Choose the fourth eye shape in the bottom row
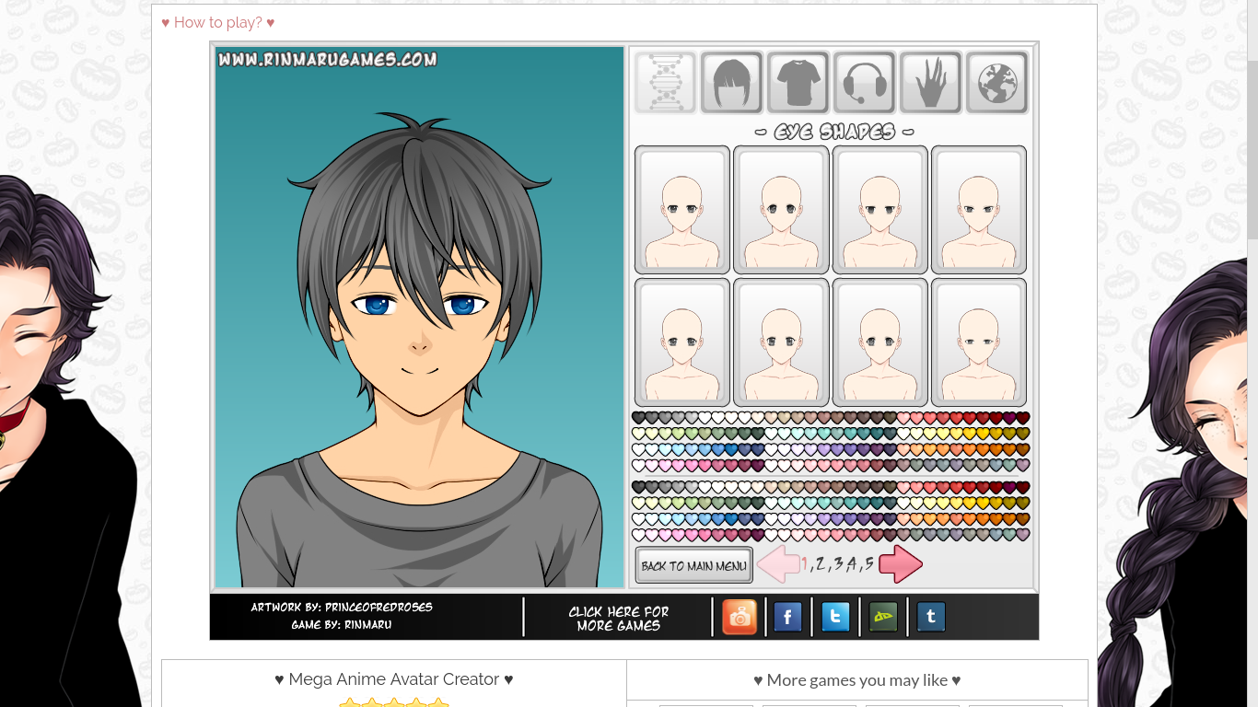 tap(979, 342)
